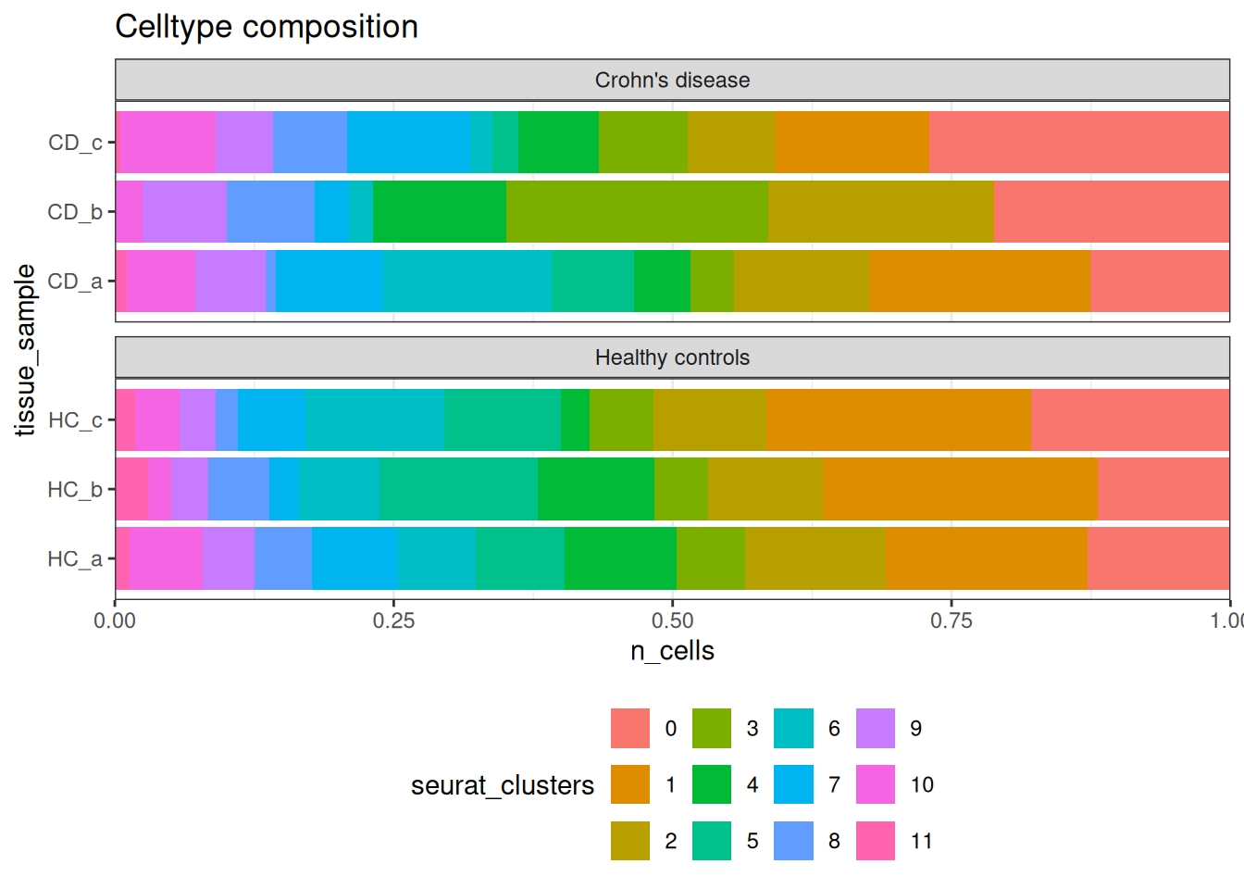The width and height of the screenshot is (1244, 889).
Task: Click the cluster 2 olive legend swatch
Action: tap(630, 841)
